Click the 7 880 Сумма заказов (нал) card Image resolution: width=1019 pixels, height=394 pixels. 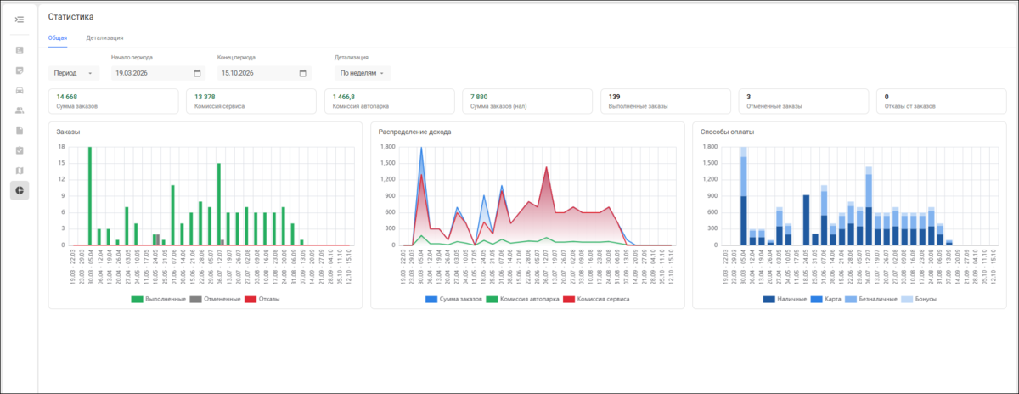coord(526,101)
